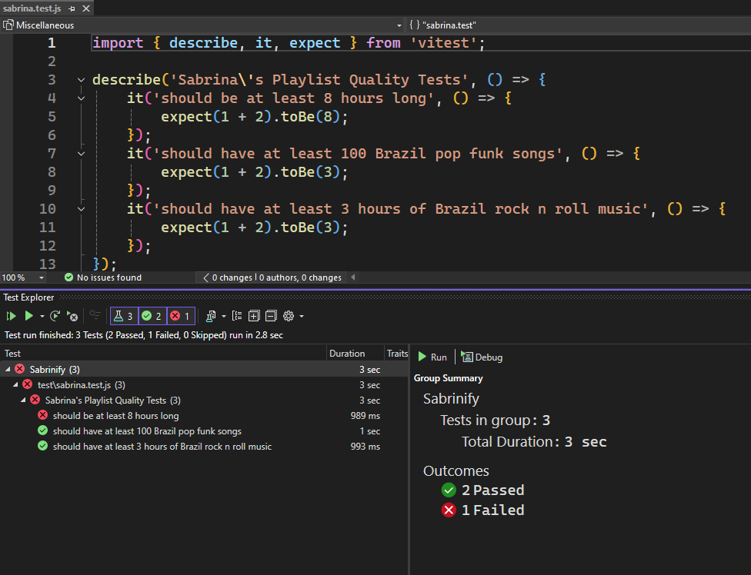This screenshot has height=575, width=751.
Task: Pin the sabrina.test.js tab
Action: [x=72, y=8]
